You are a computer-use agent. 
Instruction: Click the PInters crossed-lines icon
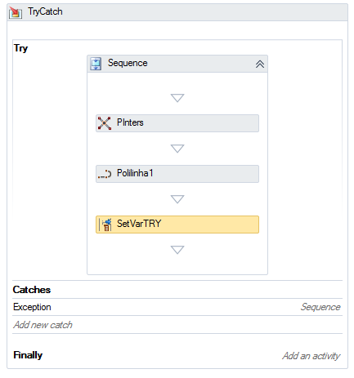click(105, 123)
